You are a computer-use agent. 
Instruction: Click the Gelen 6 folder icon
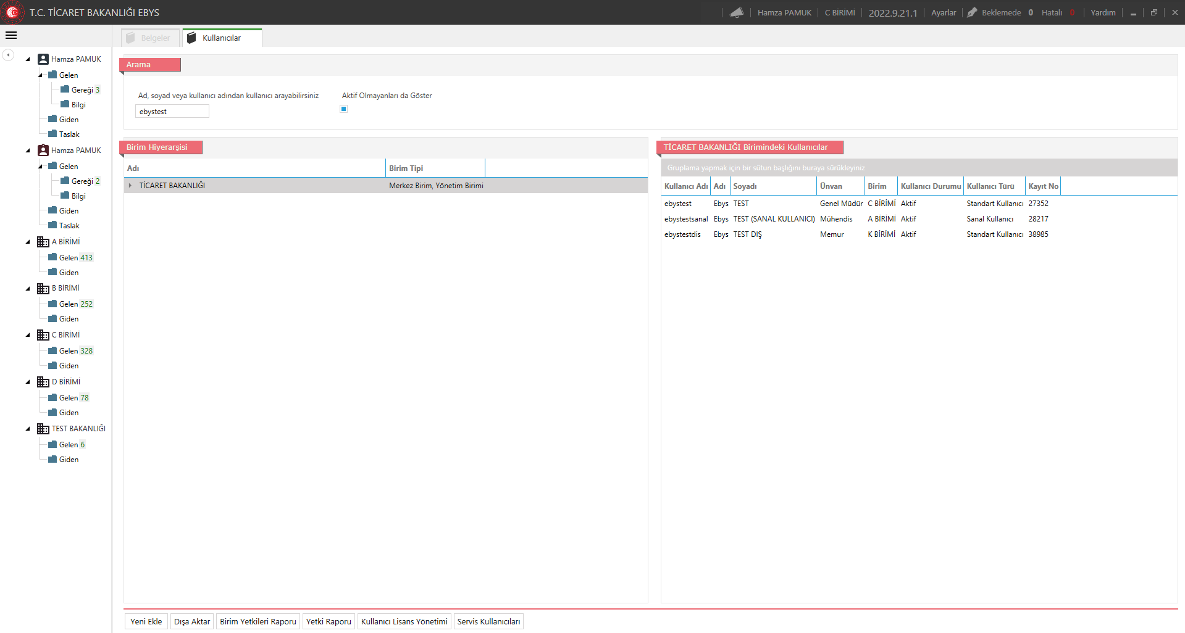tap(52, 444)
